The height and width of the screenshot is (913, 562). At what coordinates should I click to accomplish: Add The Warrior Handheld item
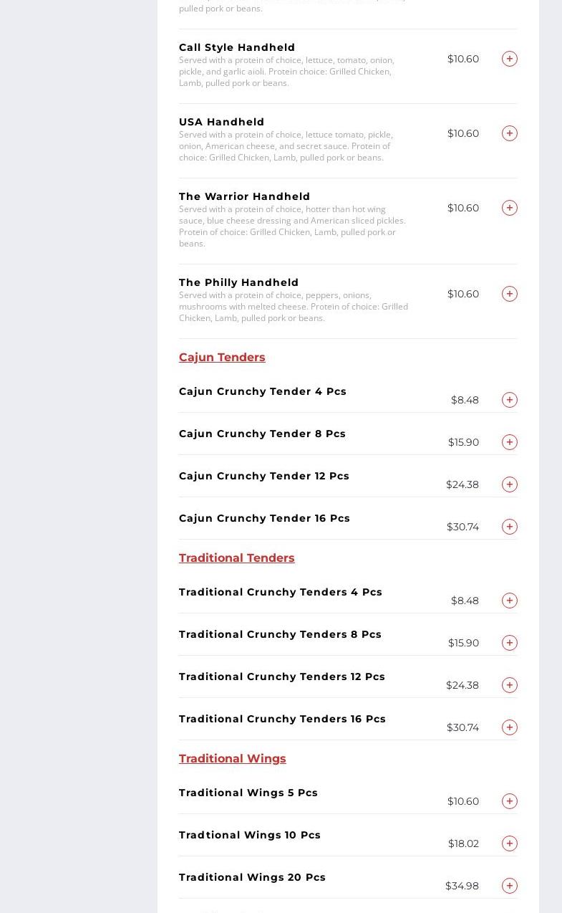[510, 208]
